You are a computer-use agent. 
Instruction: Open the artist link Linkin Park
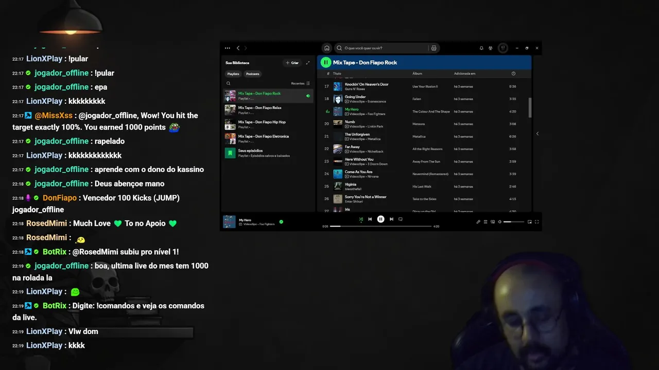[x=375, y=126]
